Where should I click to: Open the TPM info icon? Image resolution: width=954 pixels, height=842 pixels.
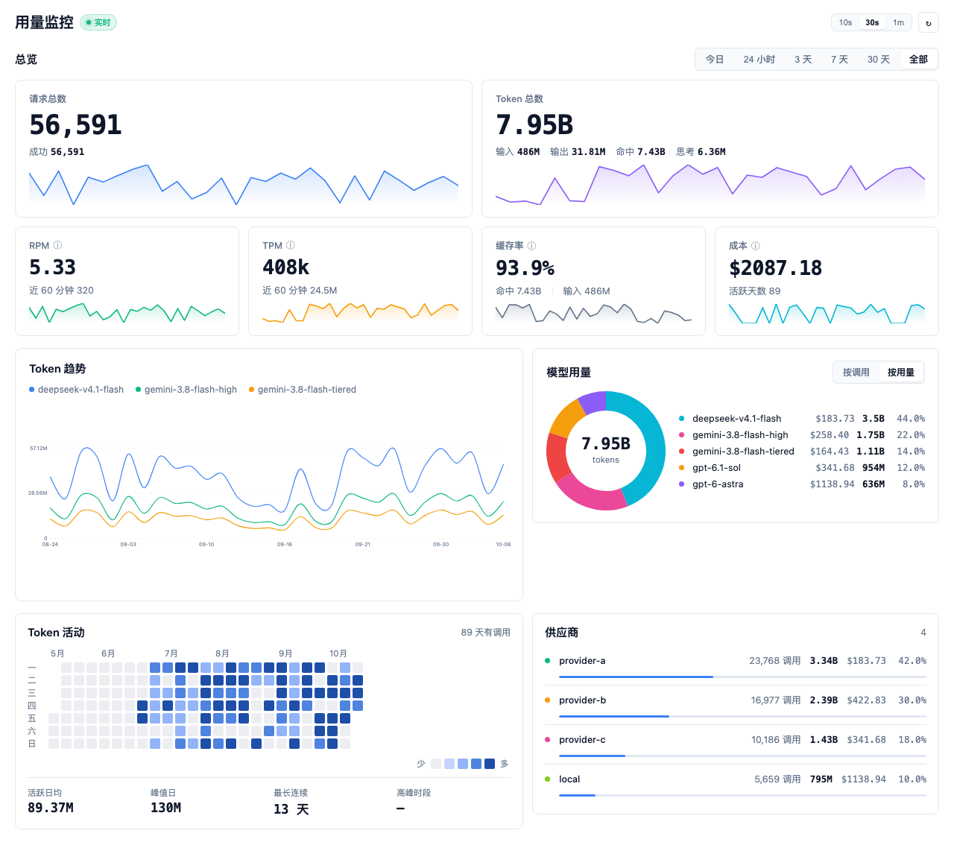291,245
